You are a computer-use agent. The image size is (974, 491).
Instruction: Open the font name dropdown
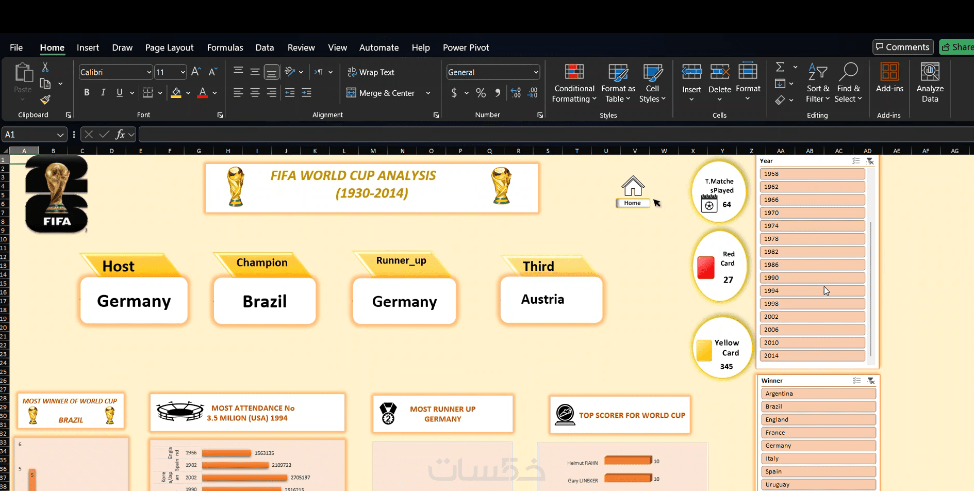click(149, 72)
